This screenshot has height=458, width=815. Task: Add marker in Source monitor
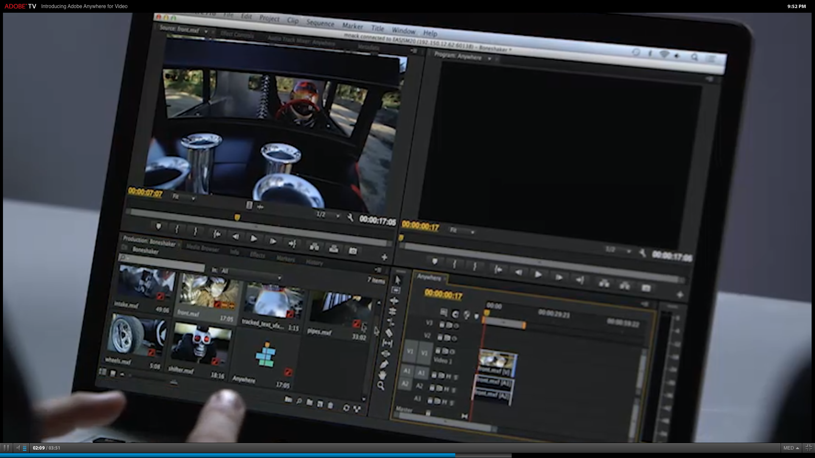click(158, 226)
